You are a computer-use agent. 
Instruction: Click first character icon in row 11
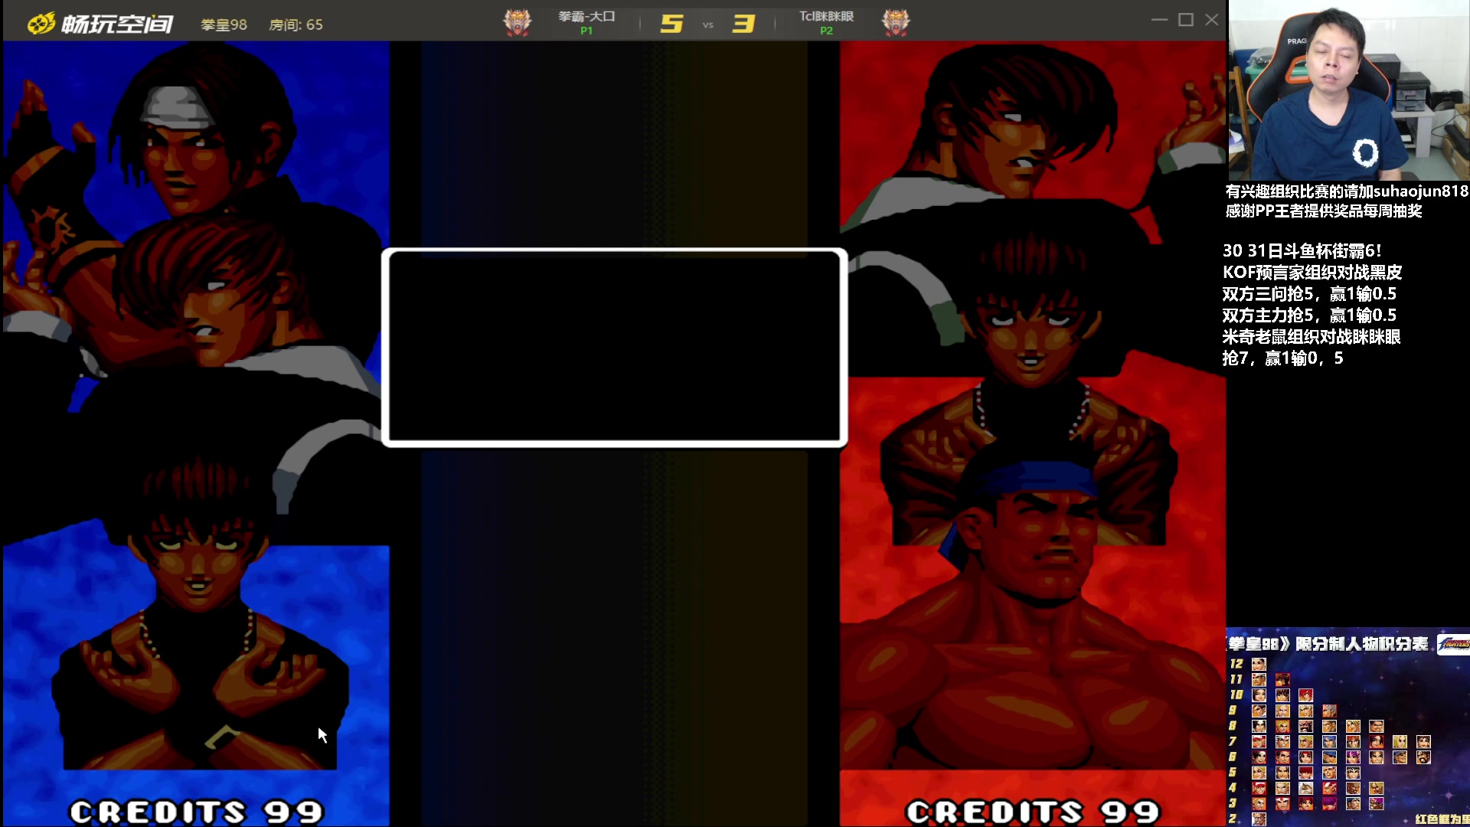tap(1259, 680)
